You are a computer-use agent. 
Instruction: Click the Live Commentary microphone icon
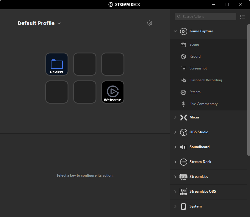(x=183, y=104)
